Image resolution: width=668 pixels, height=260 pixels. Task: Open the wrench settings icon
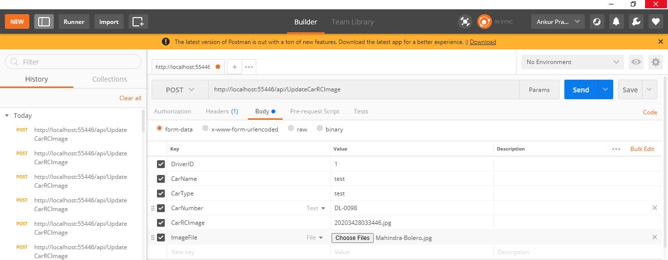636,22
